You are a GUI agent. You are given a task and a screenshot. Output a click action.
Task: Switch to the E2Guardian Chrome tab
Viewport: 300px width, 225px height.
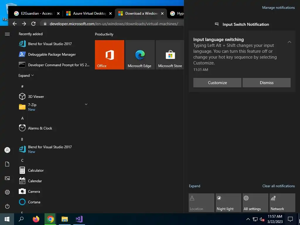coord(37,13)
